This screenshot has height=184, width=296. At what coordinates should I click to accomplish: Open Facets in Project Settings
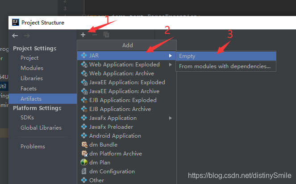[29, 89]
